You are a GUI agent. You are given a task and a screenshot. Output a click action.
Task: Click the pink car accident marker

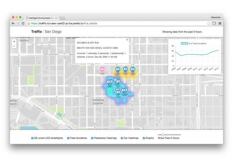[x=102, y=70]
